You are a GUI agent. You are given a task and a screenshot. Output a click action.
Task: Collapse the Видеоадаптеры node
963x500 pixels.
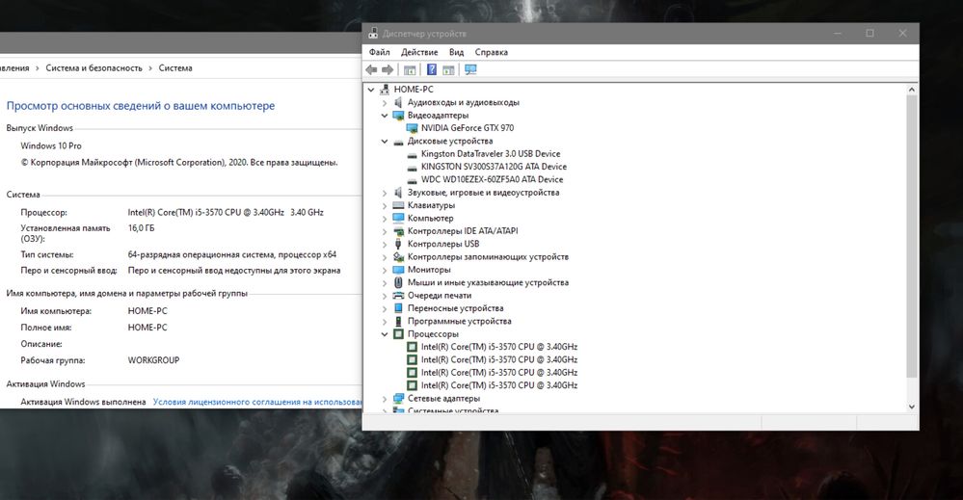(385, 116)
